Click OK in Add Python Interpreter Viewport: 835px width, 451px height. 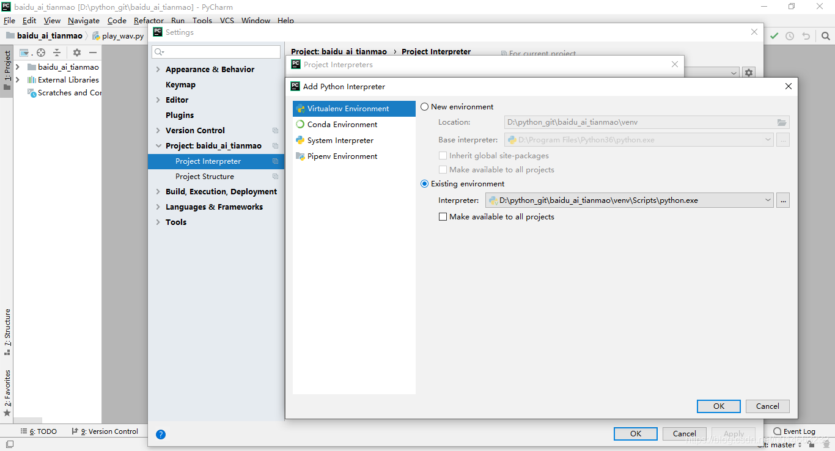[718, 406]
